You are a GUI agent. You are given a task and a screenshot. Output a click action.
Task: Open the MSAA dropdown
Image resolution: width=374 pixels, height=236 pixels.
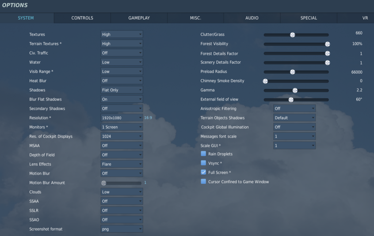pos(122,146)
